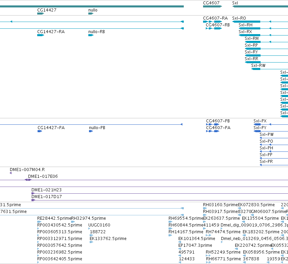Click the UUGC0160 EST
This screenshot has height=264, width=288.
[x=89, y=229]
